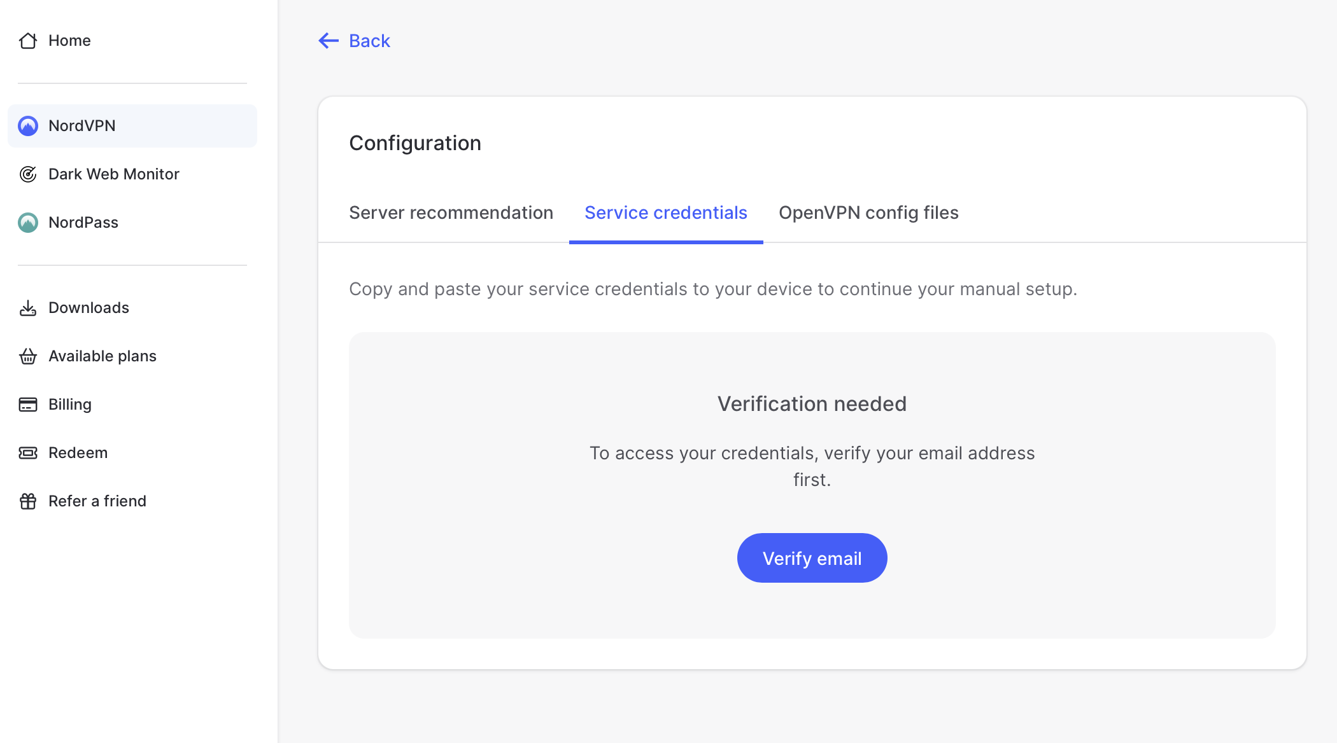This screenshot has height=743, width=1337.
Task: Open the OpenVPN config files tab
Action: (868, 212)
